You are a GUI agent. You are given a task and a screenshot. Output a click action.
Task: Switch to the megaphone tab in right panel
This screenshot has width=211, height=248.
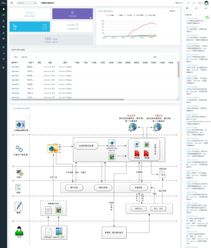click(x=206, y=8)
